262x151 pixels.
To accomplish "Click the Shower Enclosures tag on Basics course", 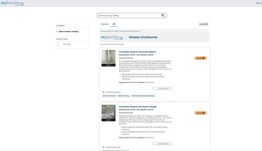I will tap(109, 96).
